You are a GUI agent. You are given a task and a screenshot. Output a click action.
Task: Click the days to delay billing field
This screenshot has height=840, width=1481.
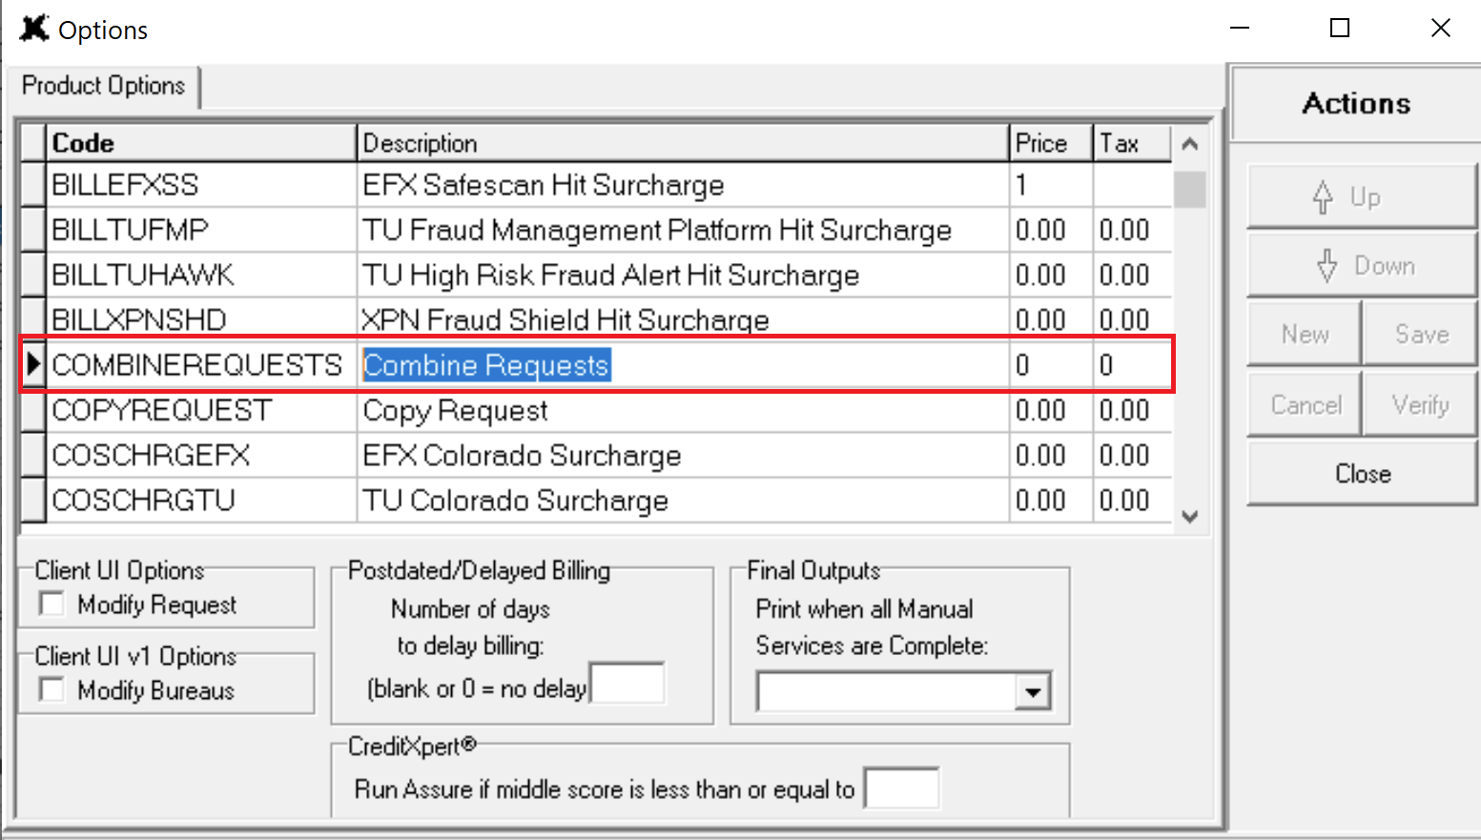tap(627, 684)
